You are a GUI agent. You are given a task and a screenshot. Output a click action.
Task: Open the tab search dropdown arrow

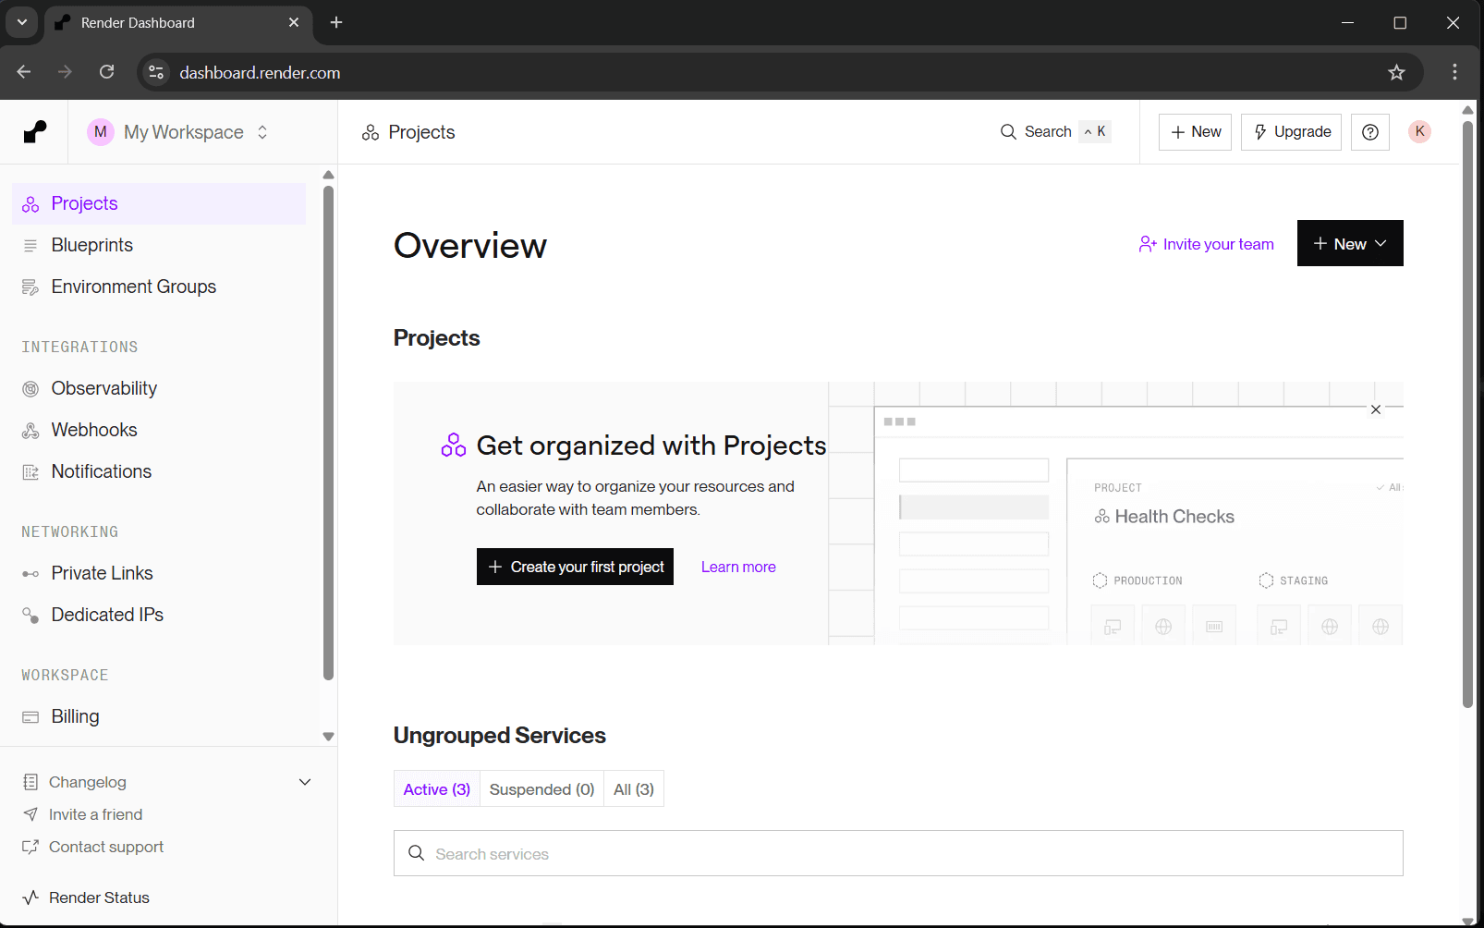pyautogui.click(x=22, y=22)
